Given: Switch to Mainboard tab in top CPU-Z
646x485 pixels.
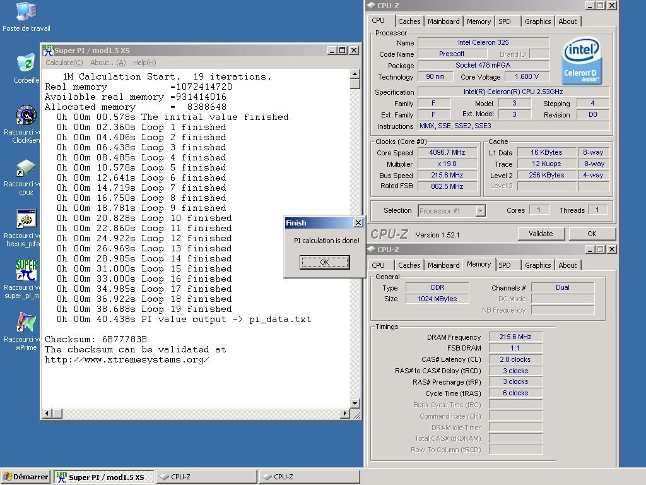Looking at the screenshot, I should point(443,21).
